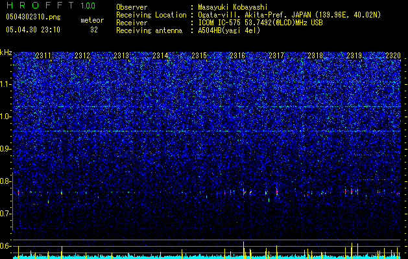
Task: Click the 2315 time marker
Action: (199, 56)
